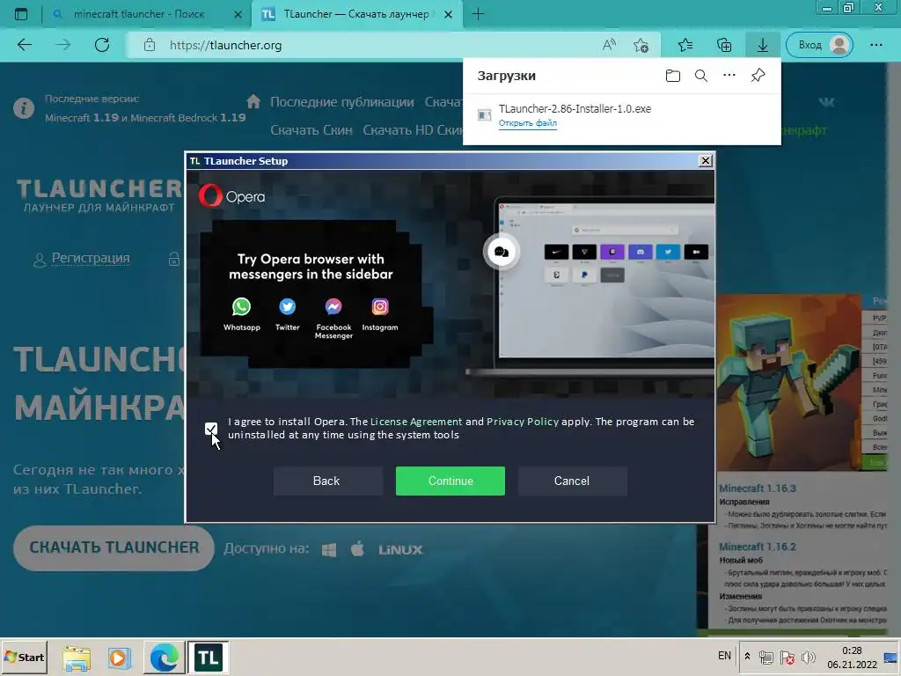901x676 pixels.
Task: Click the Instagram icon in the Opera ad
Action: click(x=380, y=306)
